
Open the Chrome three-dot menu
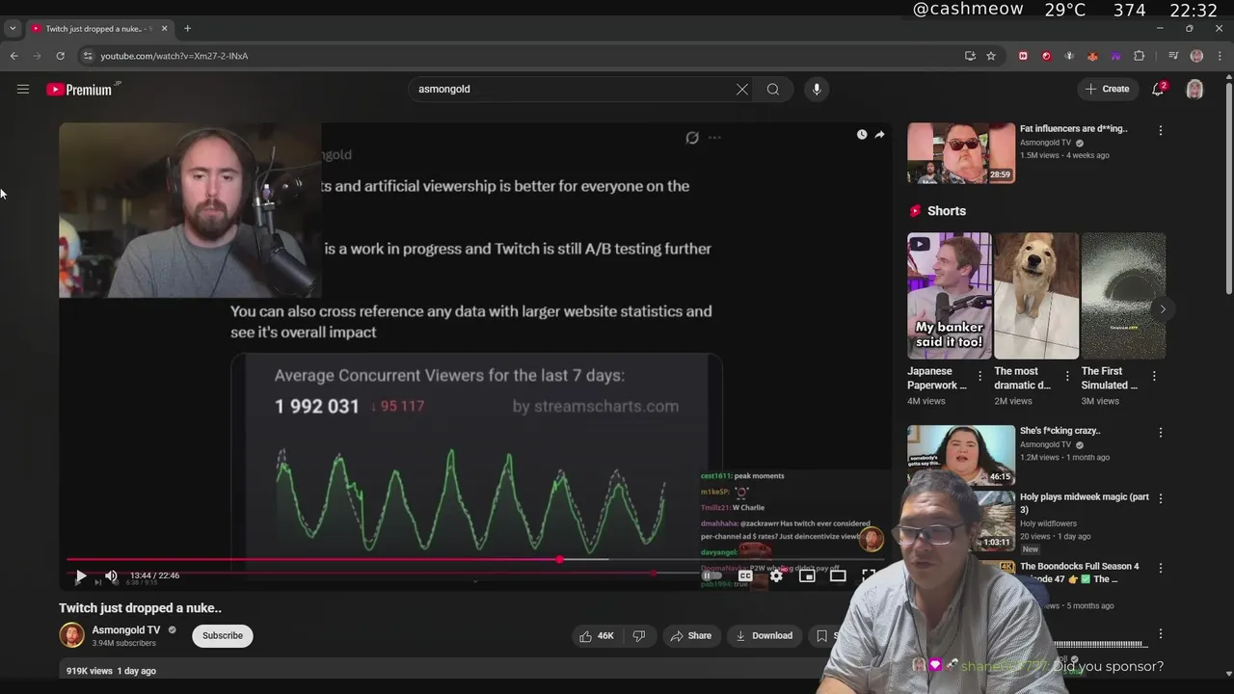coord(1220,56)
